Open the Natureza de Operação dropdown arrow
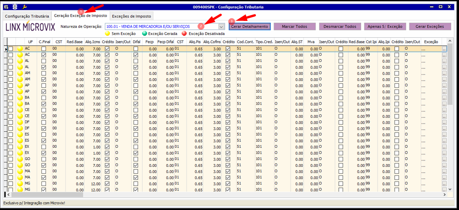The width and height of the screenshot is (459, 210). point(221,27)
